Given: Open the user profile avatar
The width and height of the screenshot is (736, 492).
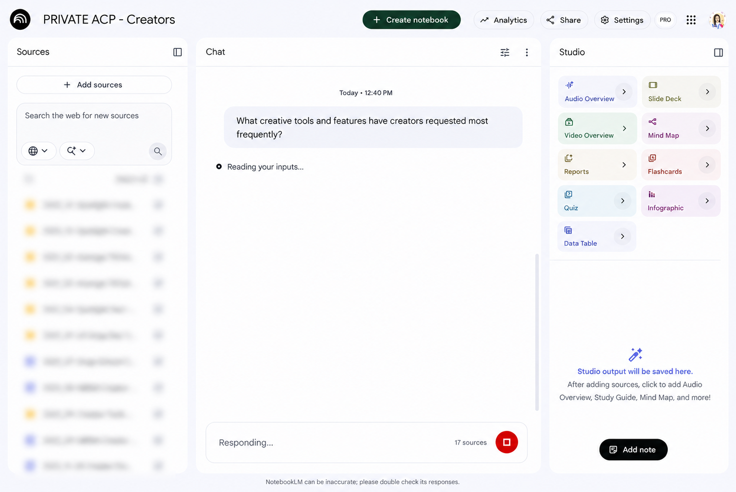Looking at the screenshot, I should pyautogui.click(x=717, y=20).
